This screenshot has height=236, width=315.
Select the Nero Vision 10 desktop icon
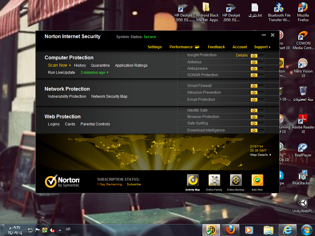point(303,68)
